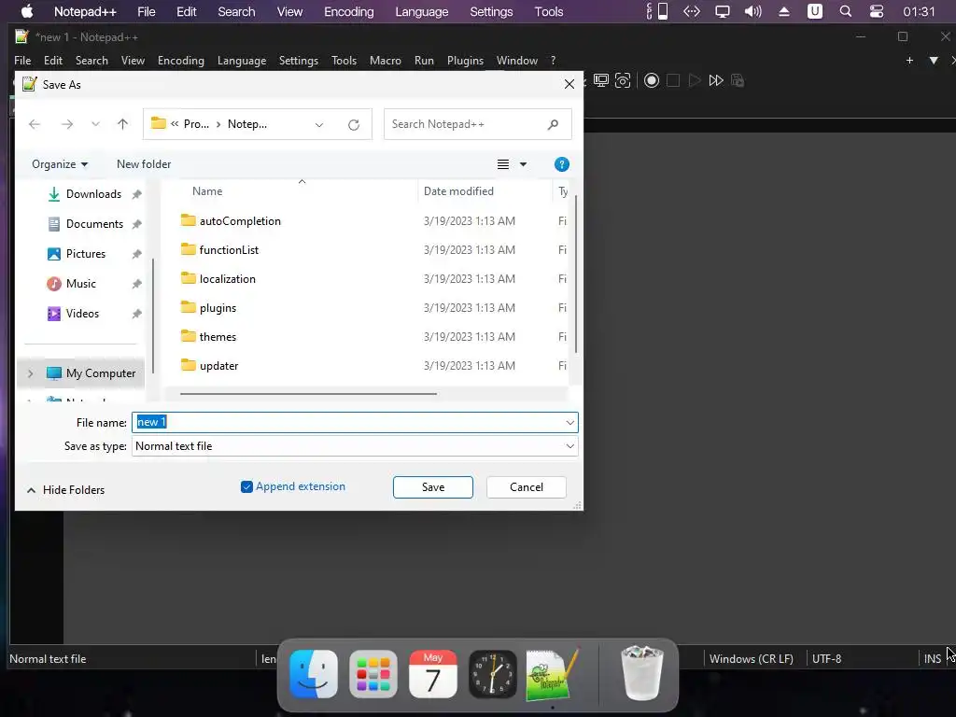
Task: Refresh the Notepad++ folder listing
Action: 354,124
